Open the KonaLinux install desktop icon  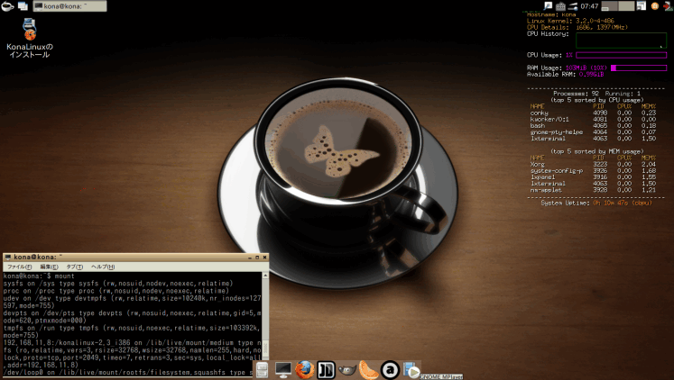point(30,38)
